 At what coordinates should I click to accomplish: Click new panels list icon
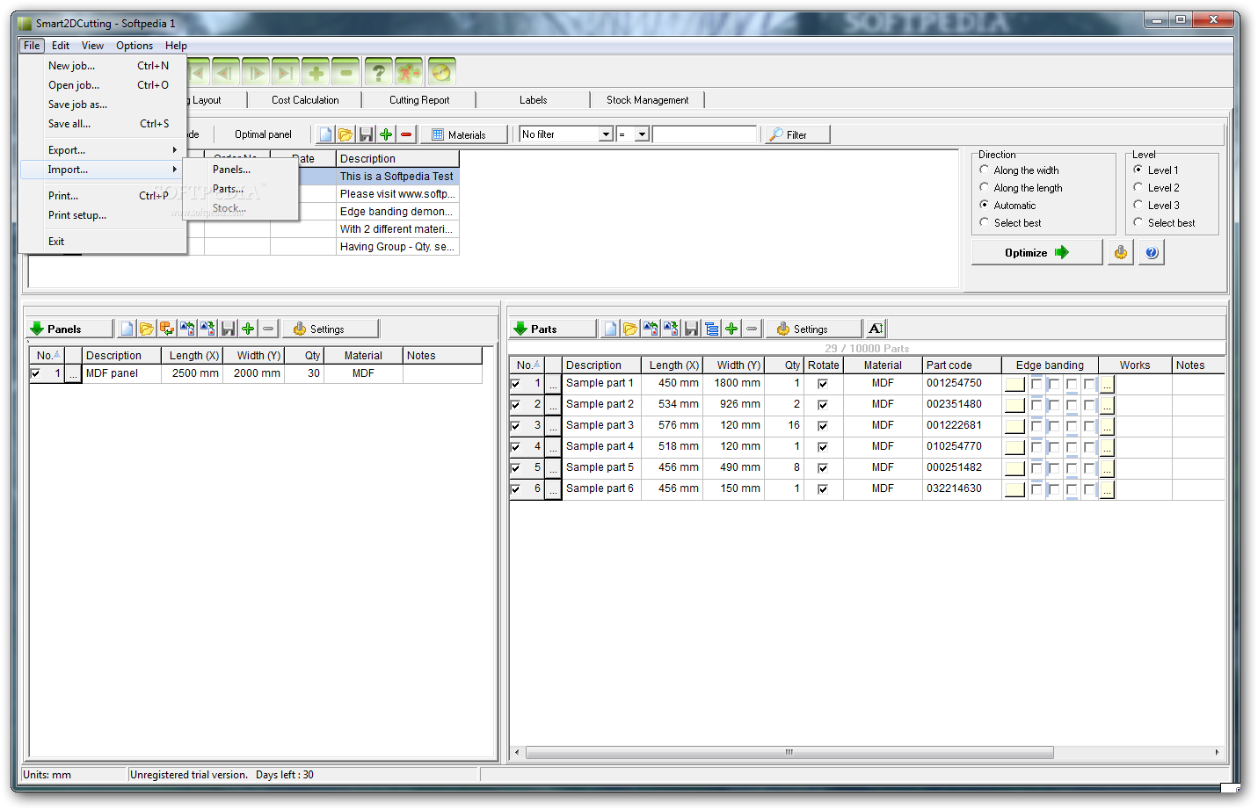point(127,329)
